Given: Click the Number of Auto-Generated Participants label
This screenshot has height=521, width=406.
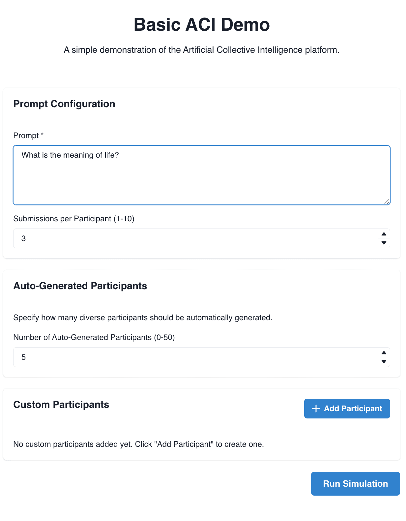Looking at the screenshot, I should click(94, 337).
